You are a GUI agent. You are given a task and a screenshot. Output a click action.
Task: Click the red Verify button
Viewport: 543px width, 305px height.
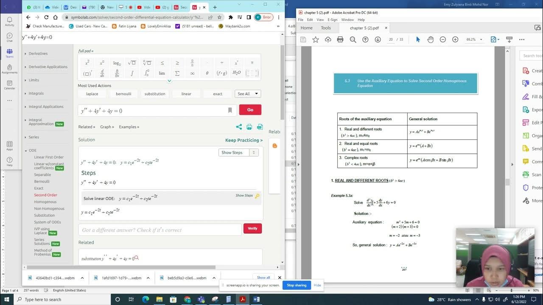click(252, 228)
